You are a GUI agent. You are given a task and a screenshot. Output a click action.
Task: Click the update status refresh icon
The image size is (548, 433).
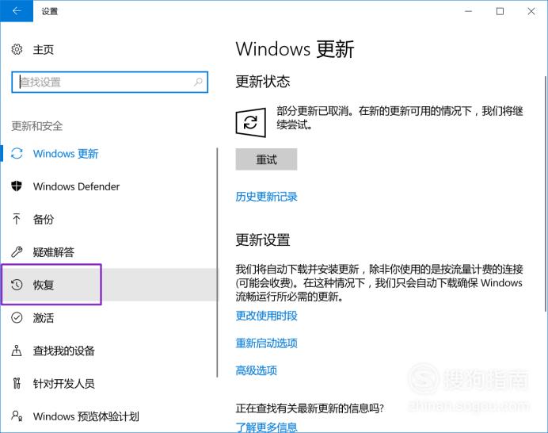coord(250,122)
